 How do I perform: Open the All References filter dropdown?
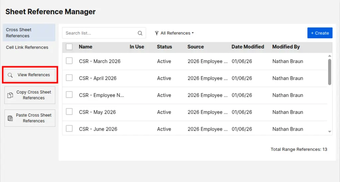(174, 33)
